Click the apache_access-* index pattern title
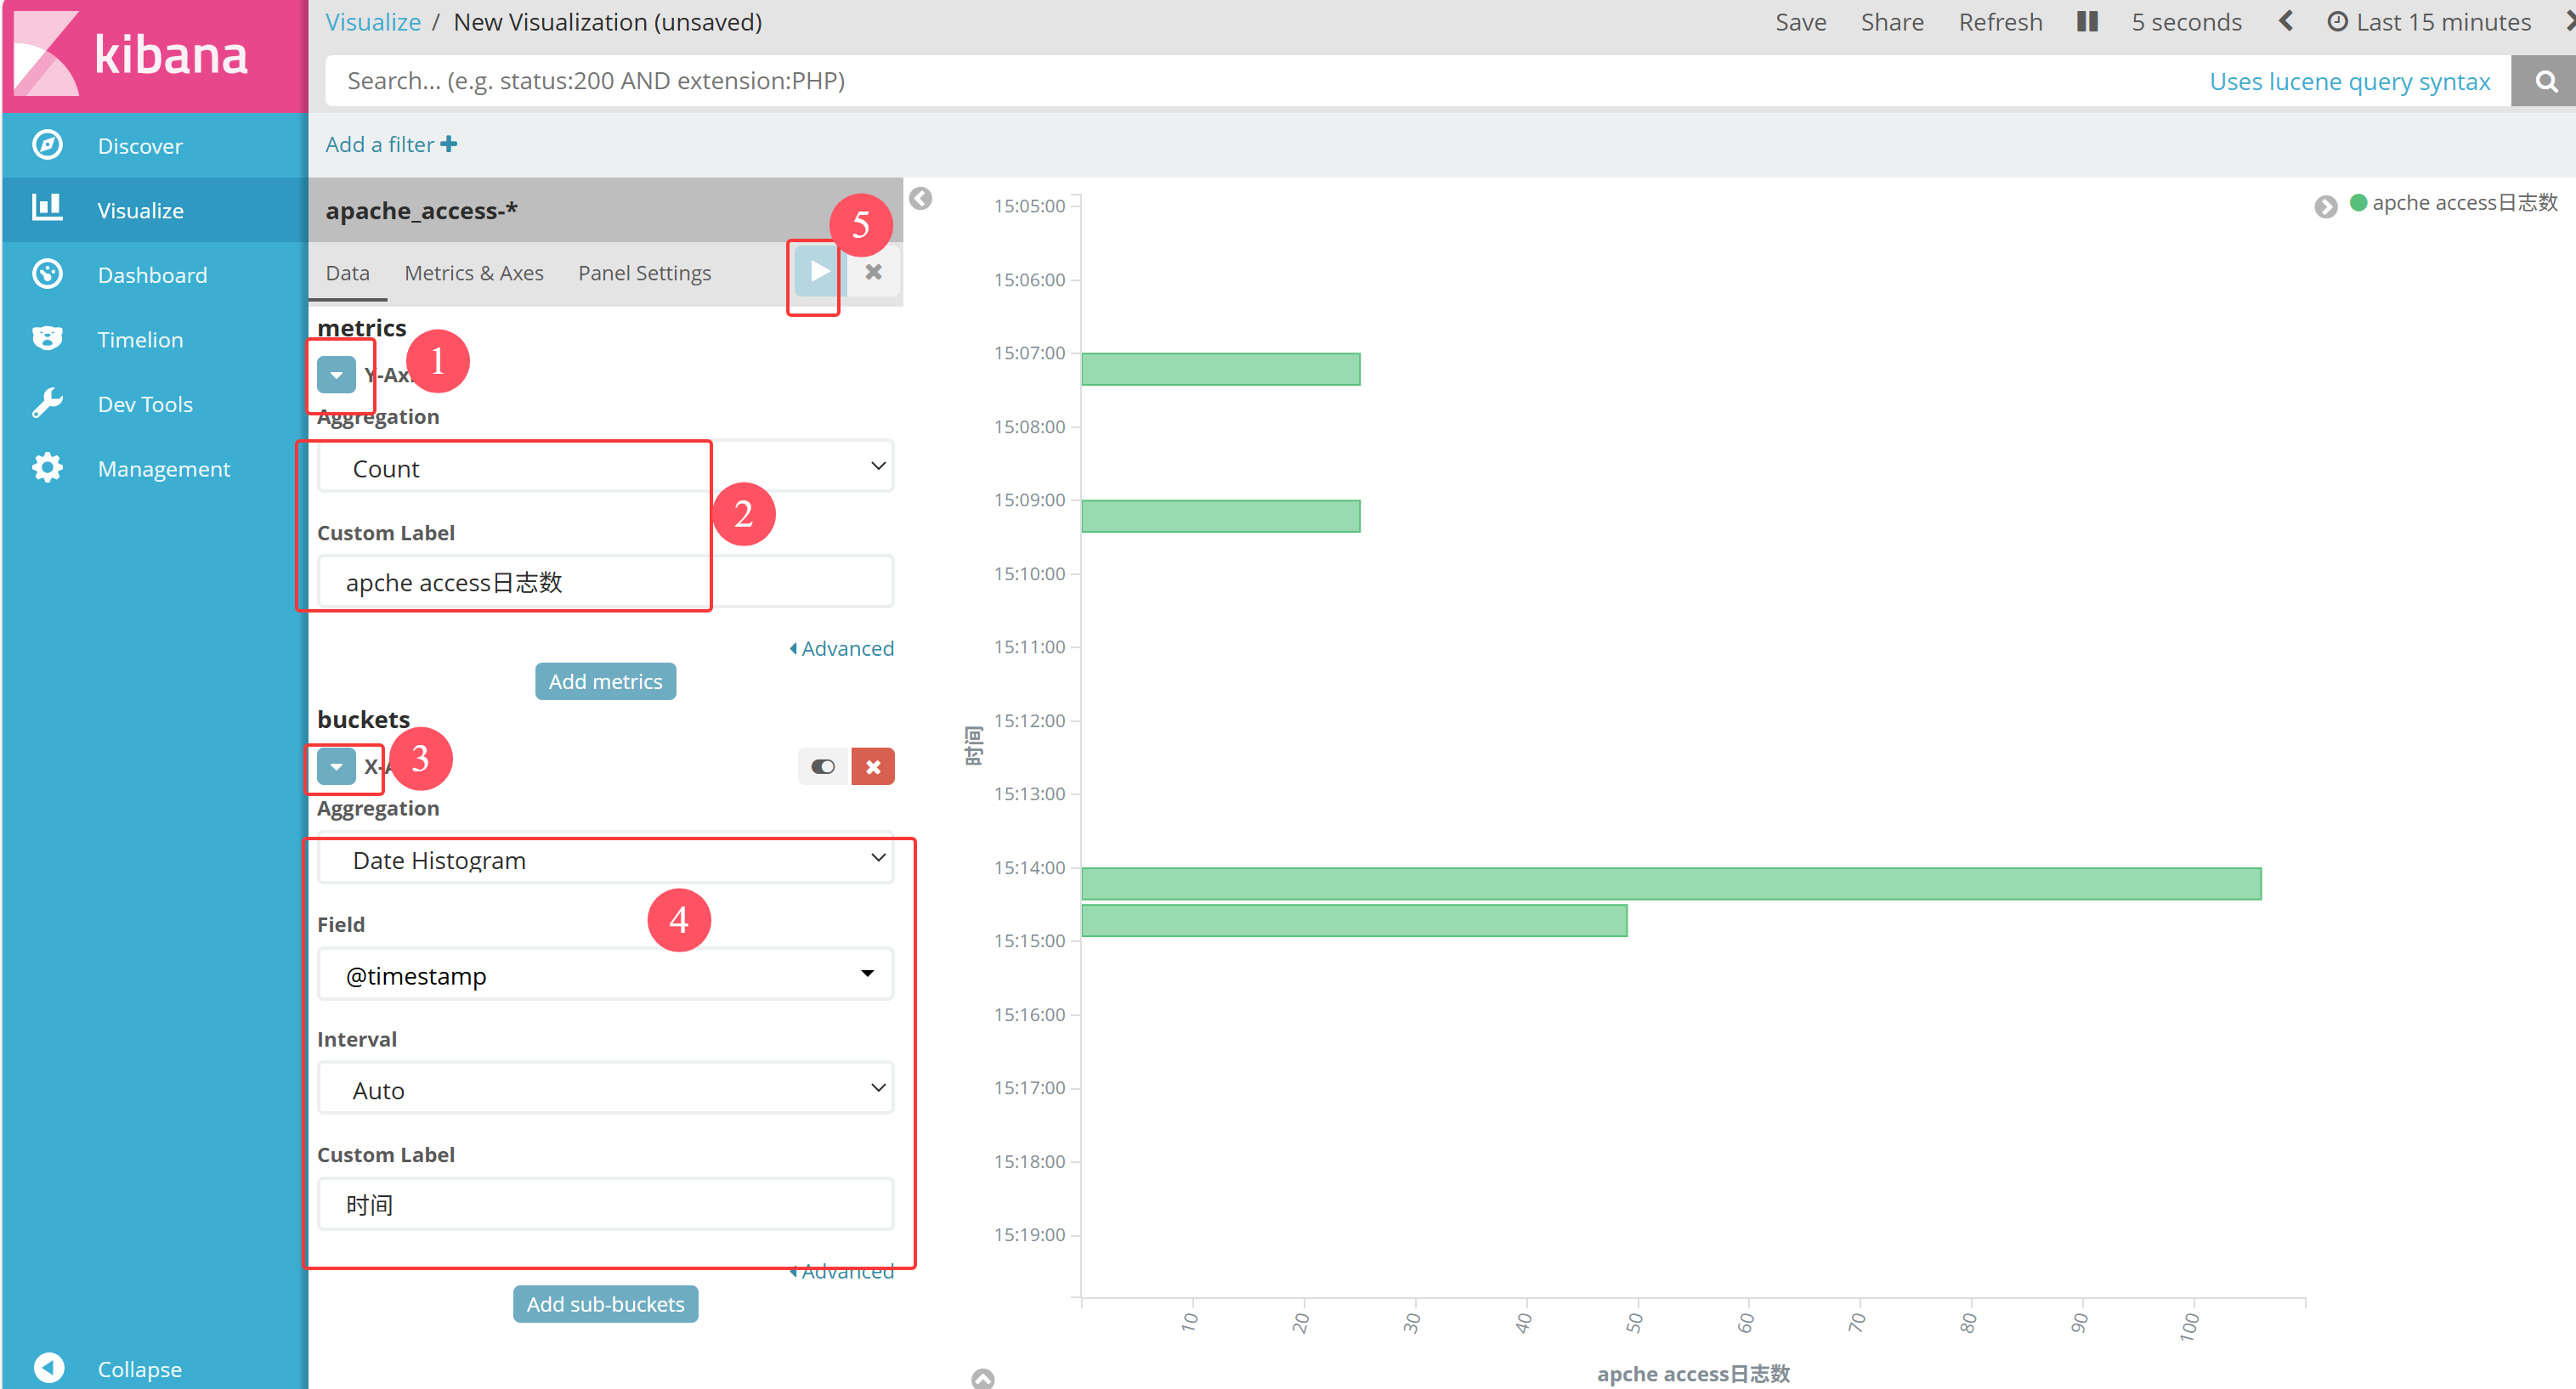This screenshot has width=2576, height=1389. tap(421, 211)
